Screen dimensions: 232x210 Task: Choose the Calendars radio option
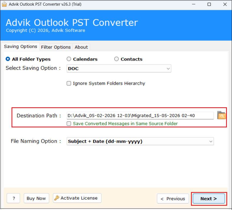coord(69,59)
